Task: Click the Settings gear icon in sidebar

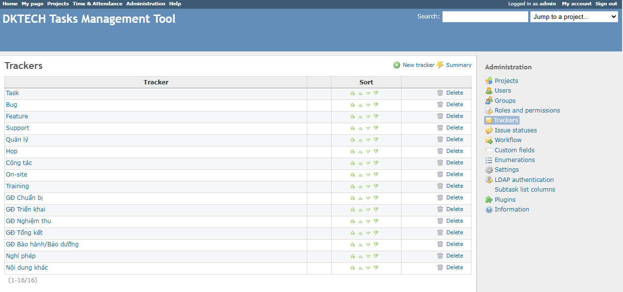Action: [x=489, y=170]
